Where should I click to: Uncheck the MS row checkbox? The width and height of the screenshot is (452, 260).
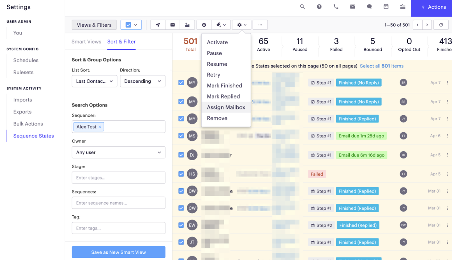[181, 136]
